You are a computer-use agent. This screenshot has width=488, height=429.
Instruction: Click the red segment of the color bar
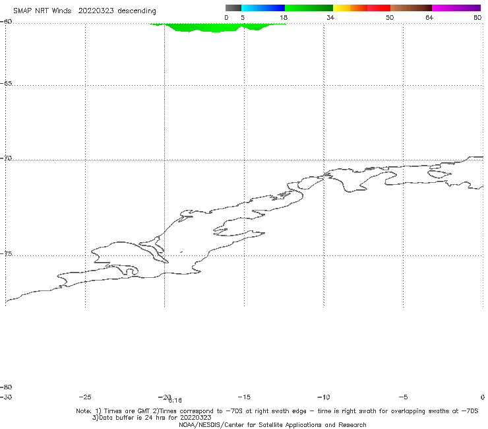click(379, 8)
